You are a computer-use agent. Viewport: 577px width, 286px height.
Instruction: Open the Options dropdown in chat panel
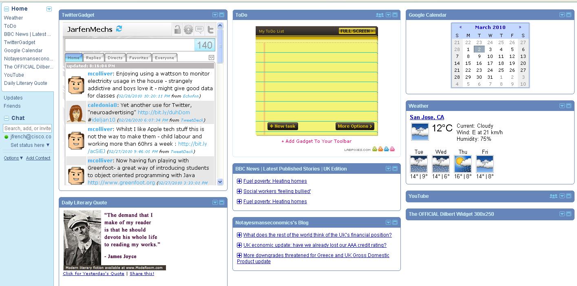13,158
